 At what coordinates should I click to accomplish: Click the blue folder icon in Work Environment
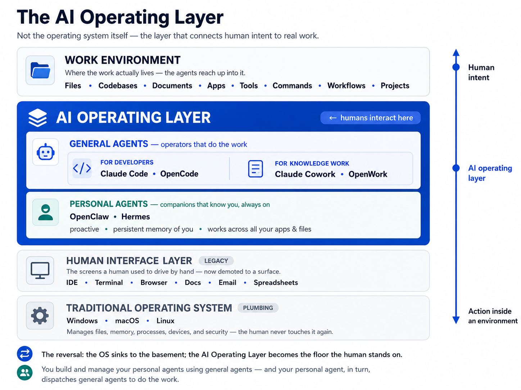[x=40, y=70]
